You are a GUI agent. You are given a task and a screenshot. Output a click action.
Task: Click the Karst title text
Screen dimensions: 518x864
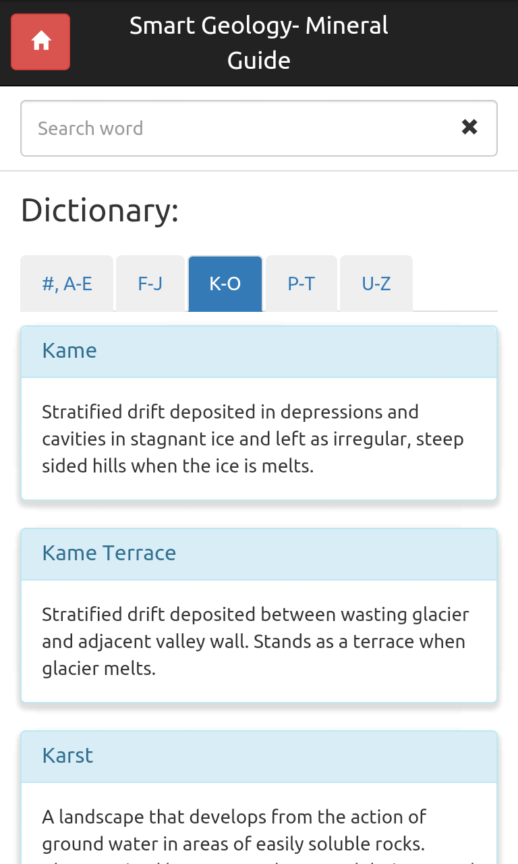coord(67,755)
